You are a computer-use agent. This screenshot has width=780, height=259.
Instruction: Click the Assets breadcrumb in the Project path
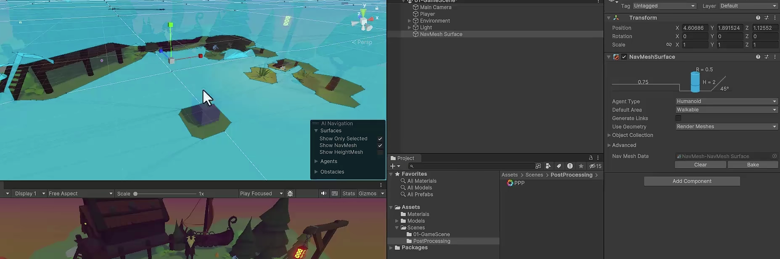point(510,175)
